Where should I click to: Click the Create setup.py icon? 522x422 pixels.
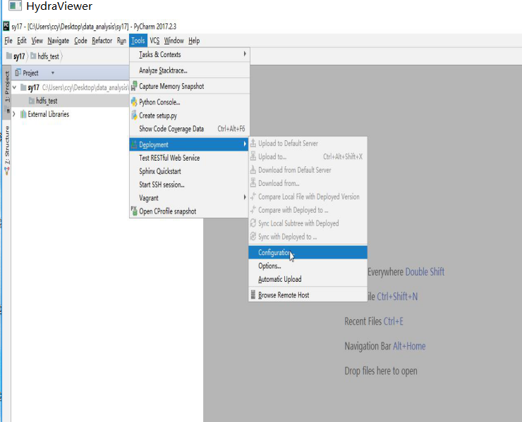click(x=134, y=116)
